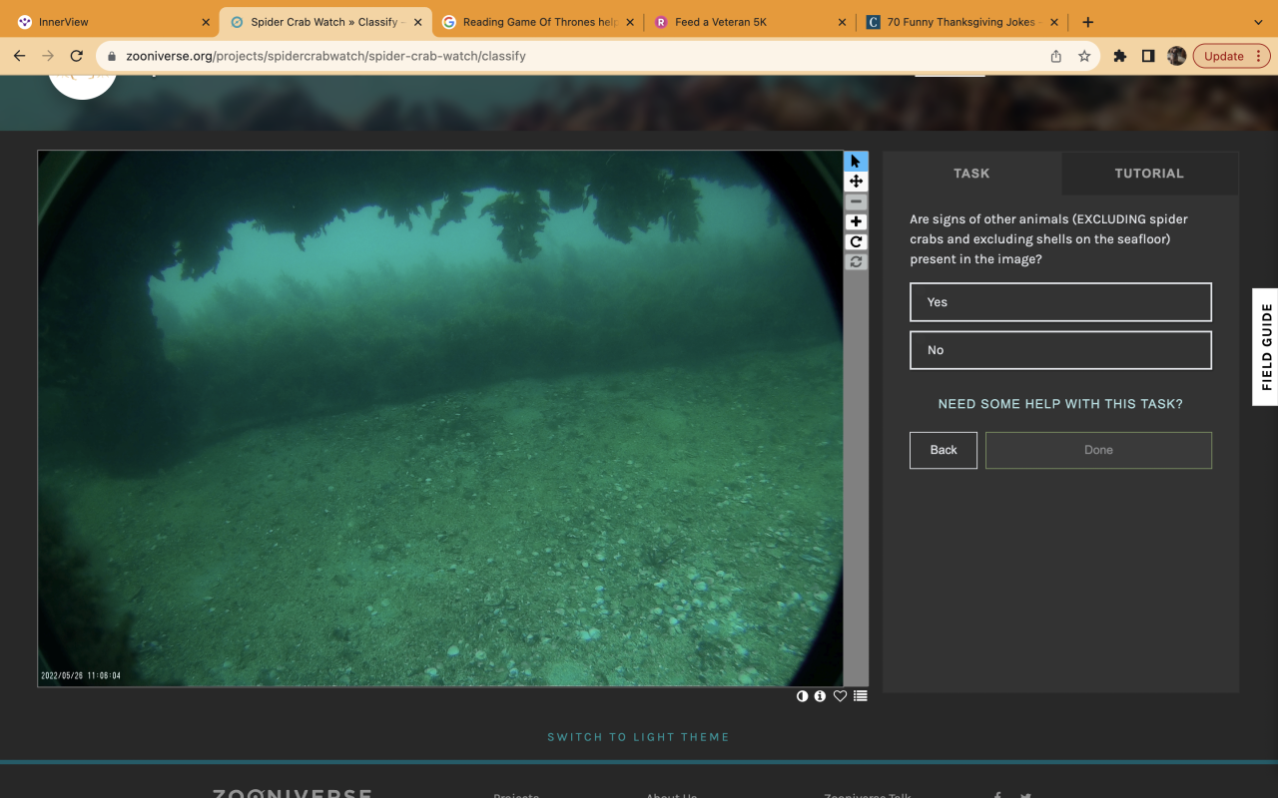The height and width of the screenshot is (798, 1278).
Task: Click the zoom out minus button
Action: click(856, 201)
